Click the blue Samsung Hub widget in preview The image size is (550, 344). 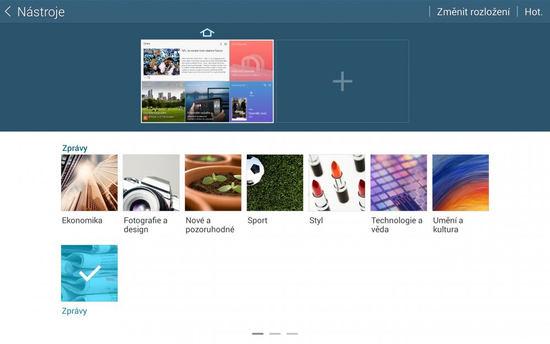(x=251, y=102)
